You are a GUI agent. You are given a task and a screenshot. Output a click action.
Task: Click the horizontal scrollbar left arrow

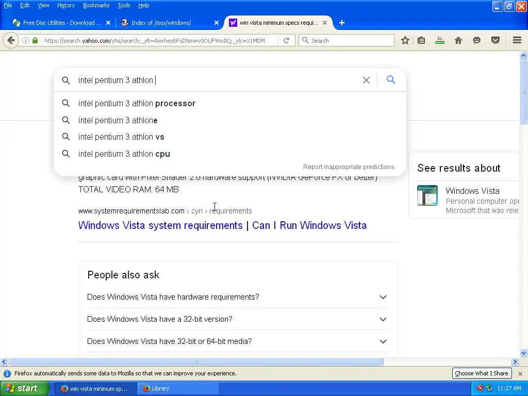[4, 362]
